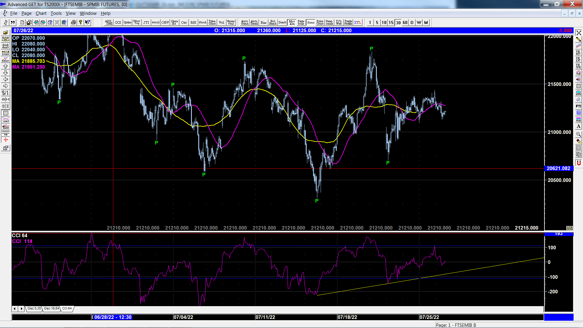Apply the CCI indicator from toolbar
This screenshot has width=583, height=328.
[118, 22]
